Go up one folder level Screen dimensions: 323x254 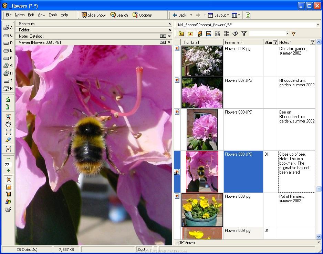tap(181, 33)
